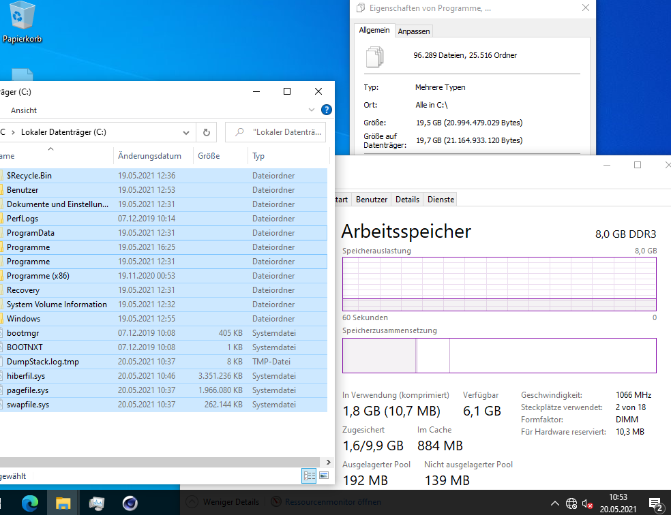The image size is (671, 515).
Task: Select the Windows folder
Action: 164,319
